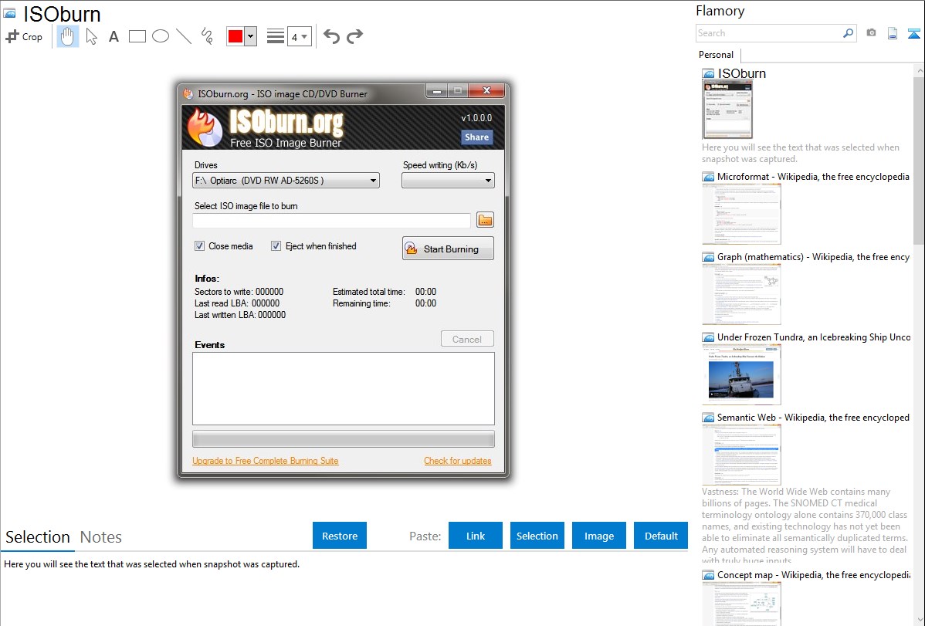
Task: Undo the last annotation
Action: 331,36
